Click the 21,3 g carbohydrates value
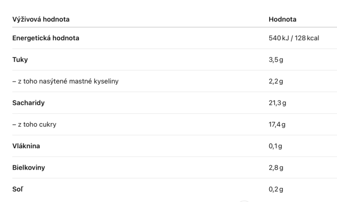 pyautogui.click(x=277, y=103)
